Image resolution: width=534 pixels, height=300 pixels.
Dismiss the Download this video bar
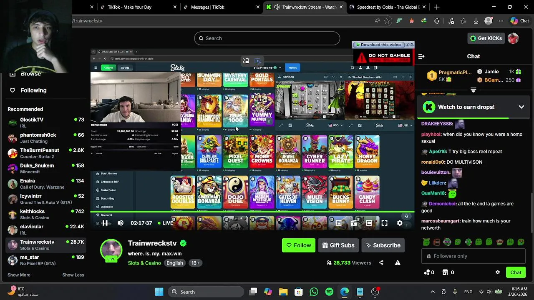(x=412, y=45)
